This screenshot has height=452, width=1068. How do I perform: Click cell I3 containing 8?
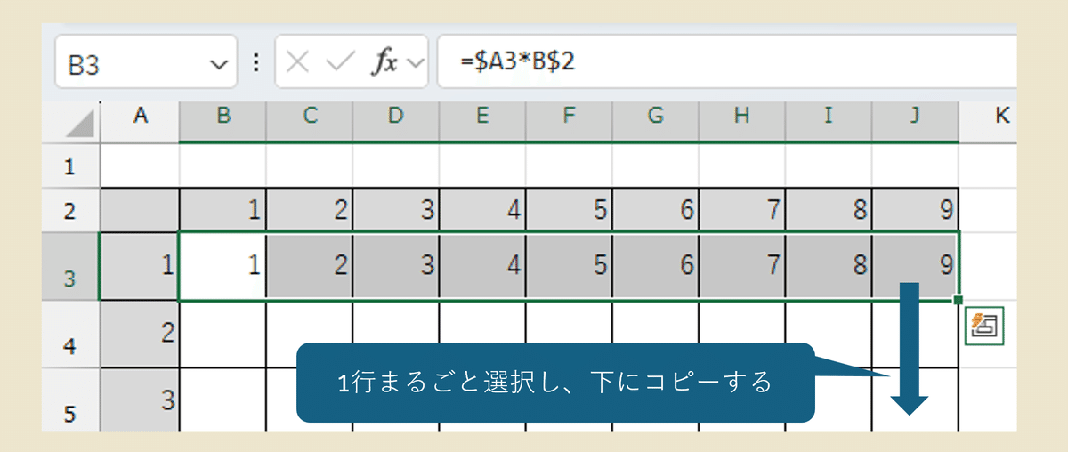pos(828,266)
